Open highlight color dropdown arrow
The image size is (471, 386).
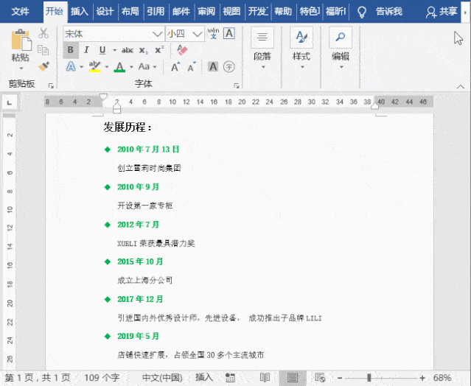[x=107, y=66]
